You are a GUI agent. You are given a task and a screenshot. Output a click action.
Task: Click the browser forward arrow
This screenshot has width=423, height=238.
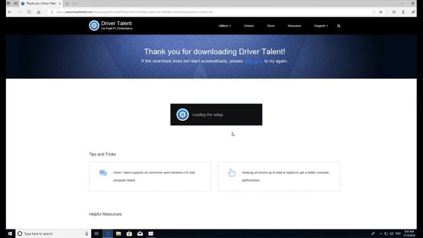pyautogui.click(x=19, y=12)
